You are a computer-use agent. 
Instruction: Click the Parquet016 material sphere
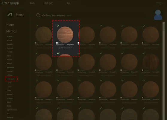(108, 89)
